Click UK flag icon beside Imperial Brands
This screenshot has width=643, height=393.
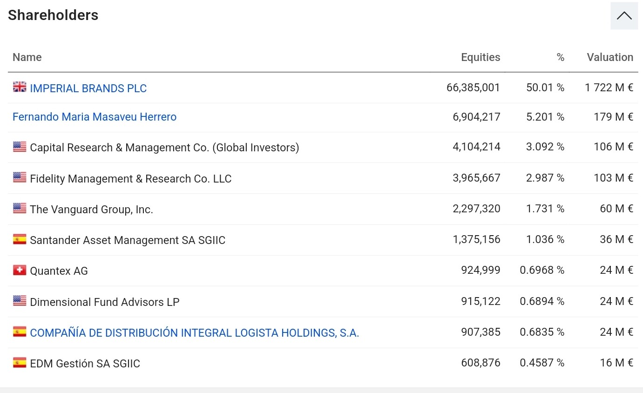click(20, 87)
